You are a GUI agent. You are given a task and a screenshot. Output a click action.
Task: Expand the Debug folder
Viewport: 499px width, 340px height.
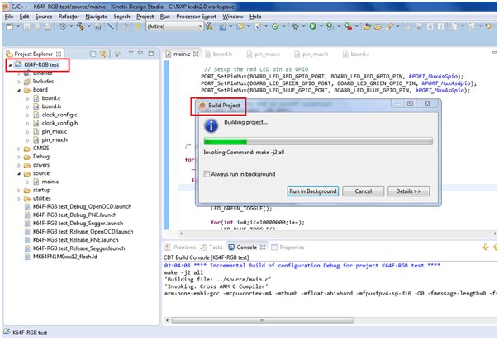tap(19, 157)
